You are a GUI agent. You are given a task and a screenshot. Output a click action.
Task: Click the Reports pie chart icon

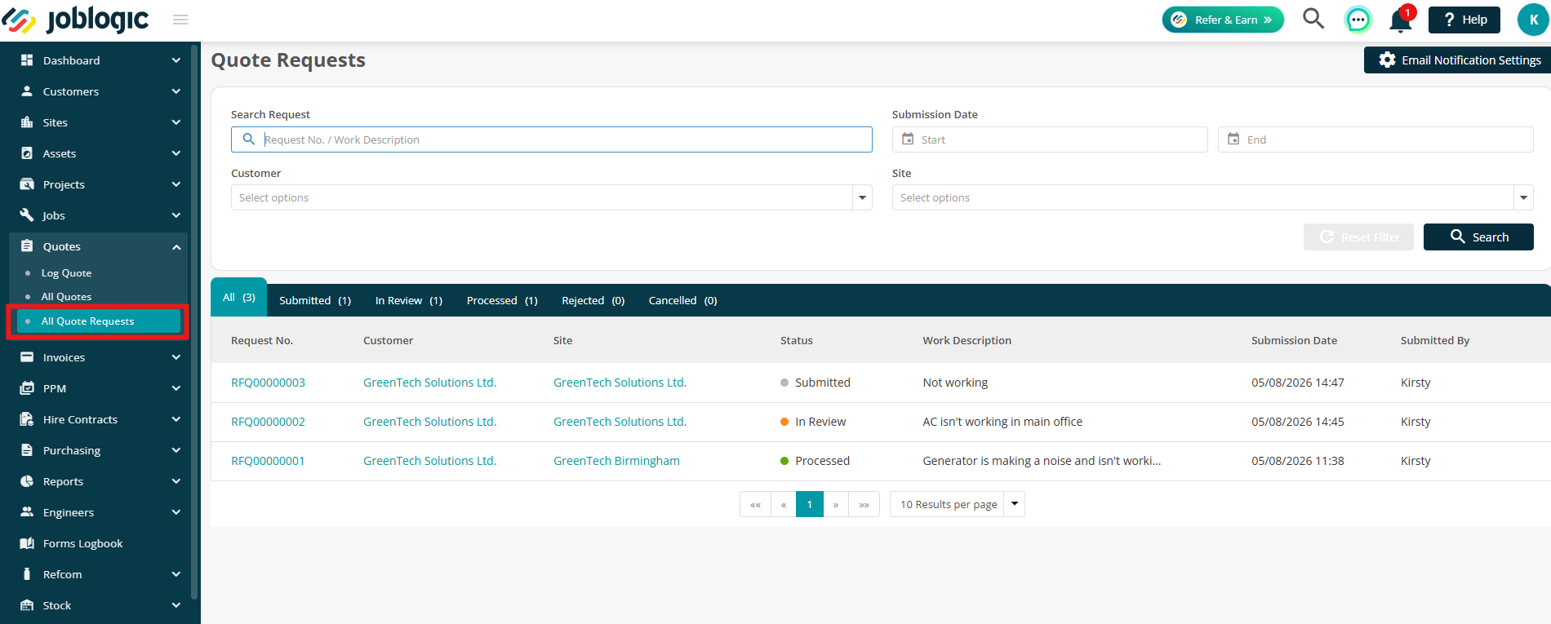click(x=27, y=481)
